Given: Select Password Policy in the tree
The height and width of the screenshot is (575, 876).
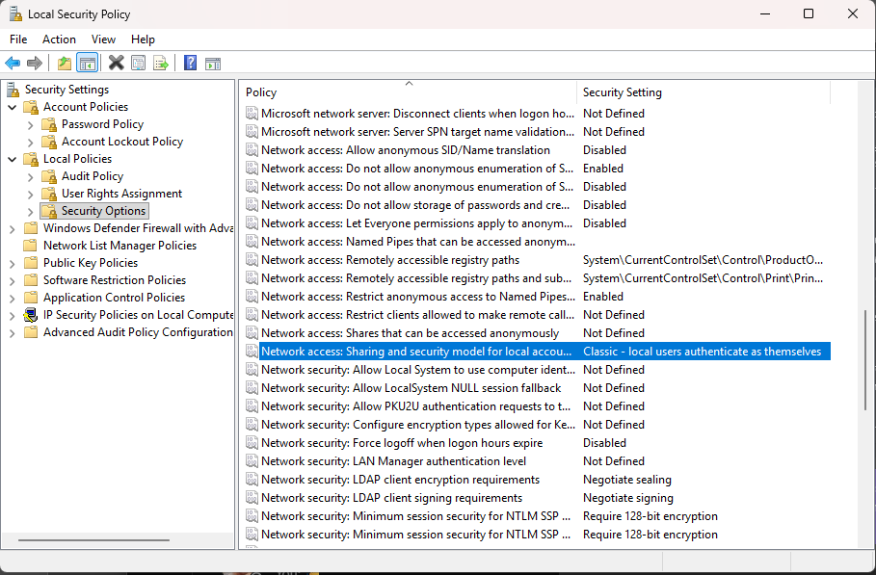Looking at the screenshot, I should point(102,124).
